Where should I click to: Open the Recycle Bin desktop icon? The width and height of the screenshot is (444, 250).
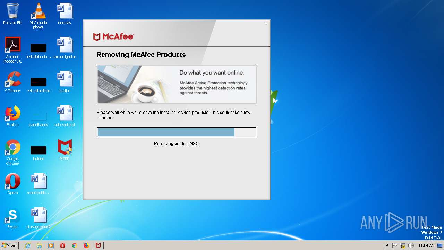click(x=12, y=14)
